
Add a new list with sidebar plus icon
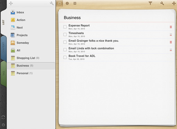[11, 3]
